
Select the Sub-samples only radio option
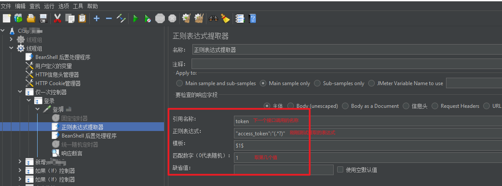point(317,83)
